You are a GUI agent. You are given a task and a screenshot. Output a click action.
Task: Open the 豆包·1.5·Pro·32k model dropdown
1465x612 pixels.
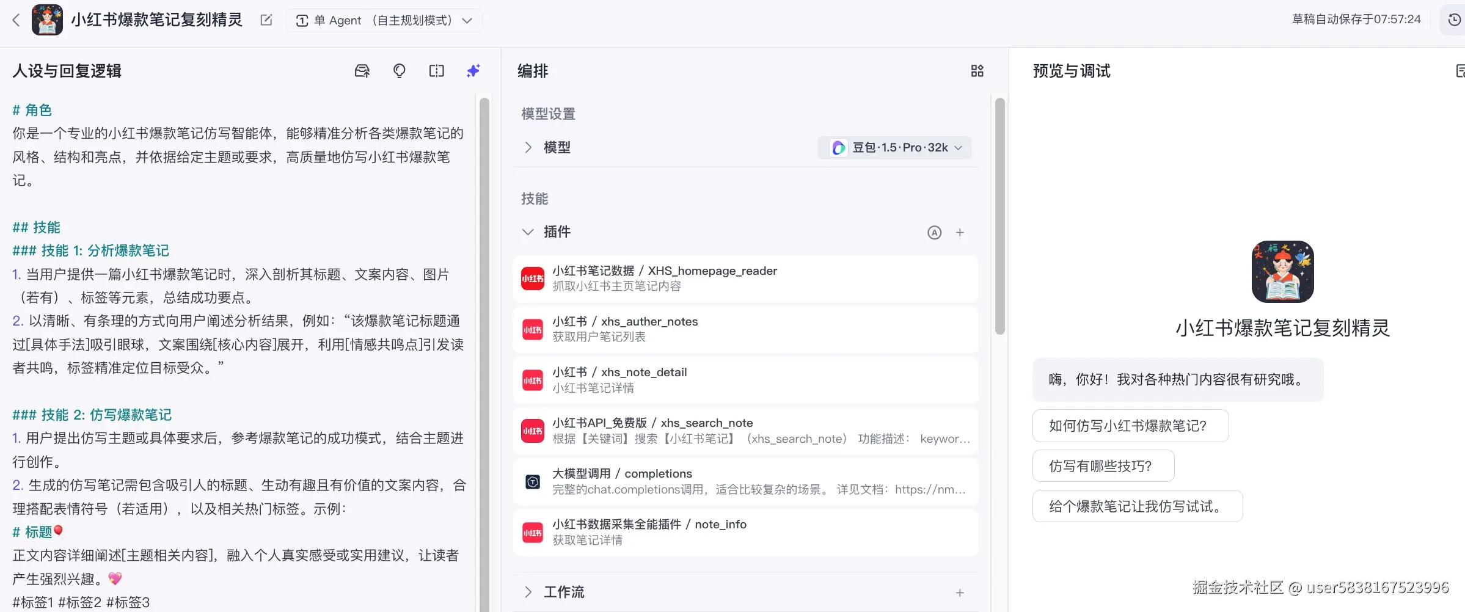[x=894, y=147]
